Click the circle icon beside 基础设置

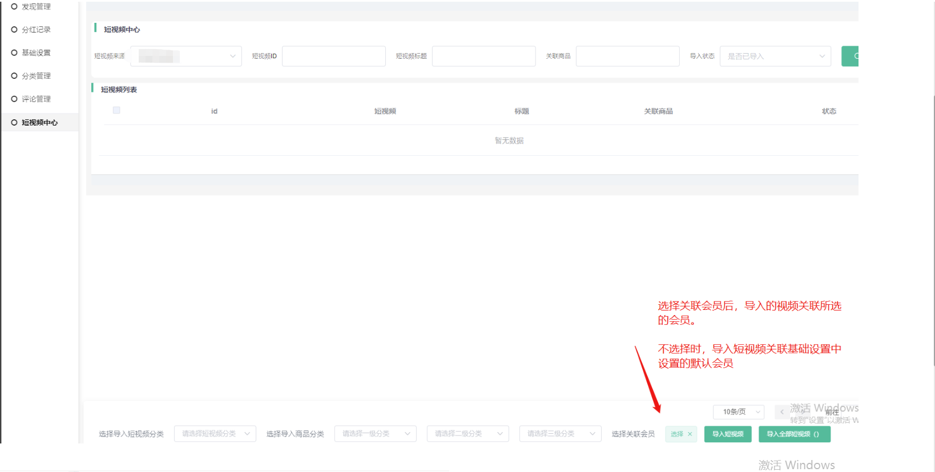click(14, 53)
